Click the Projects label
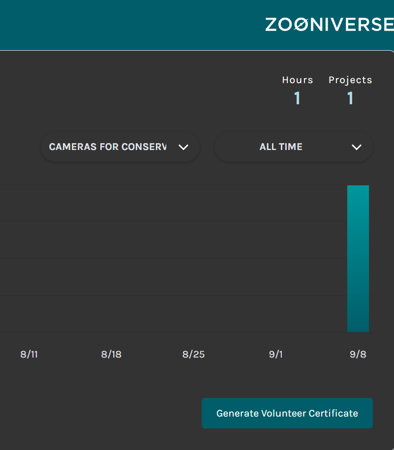The height and width of the screenshot is (450, 394). (x=350, y=80)
